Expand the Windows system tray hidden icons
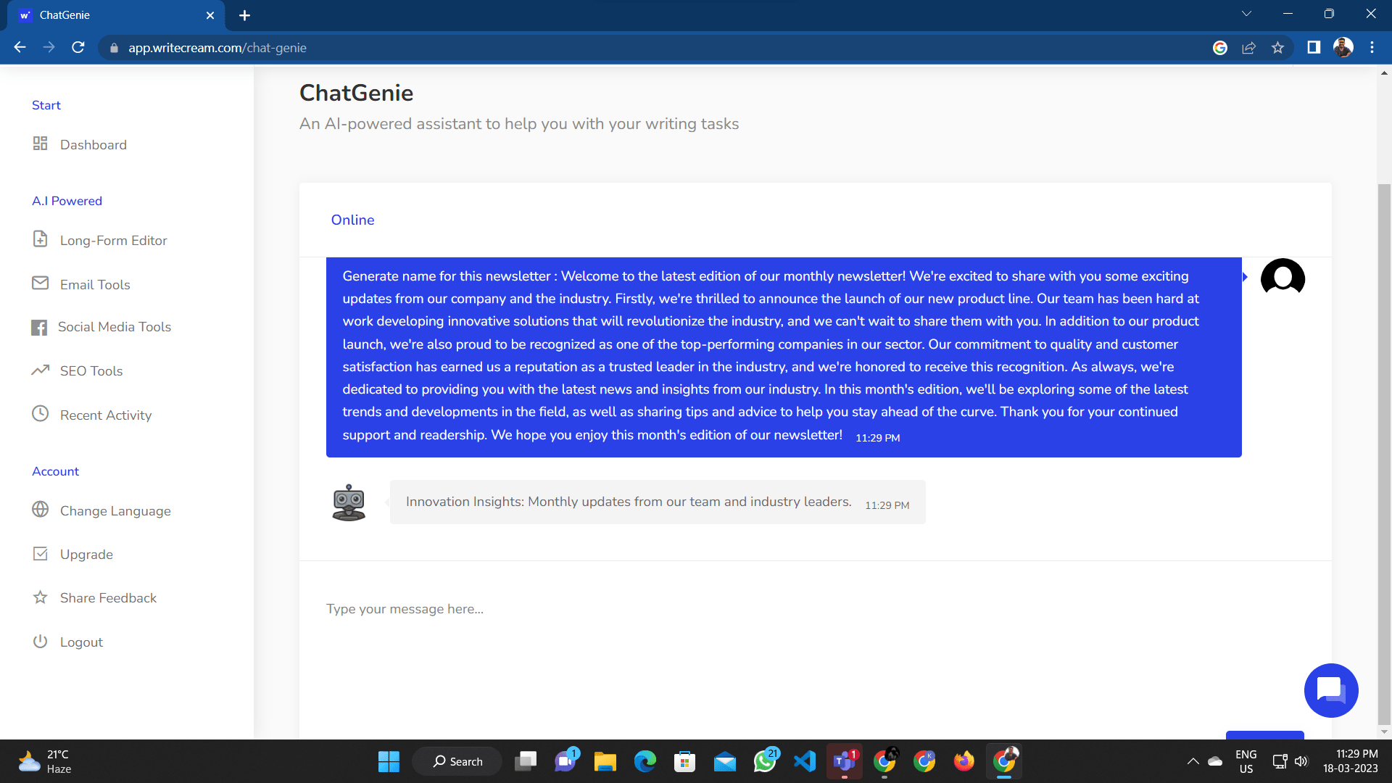 coord(1193,761)
